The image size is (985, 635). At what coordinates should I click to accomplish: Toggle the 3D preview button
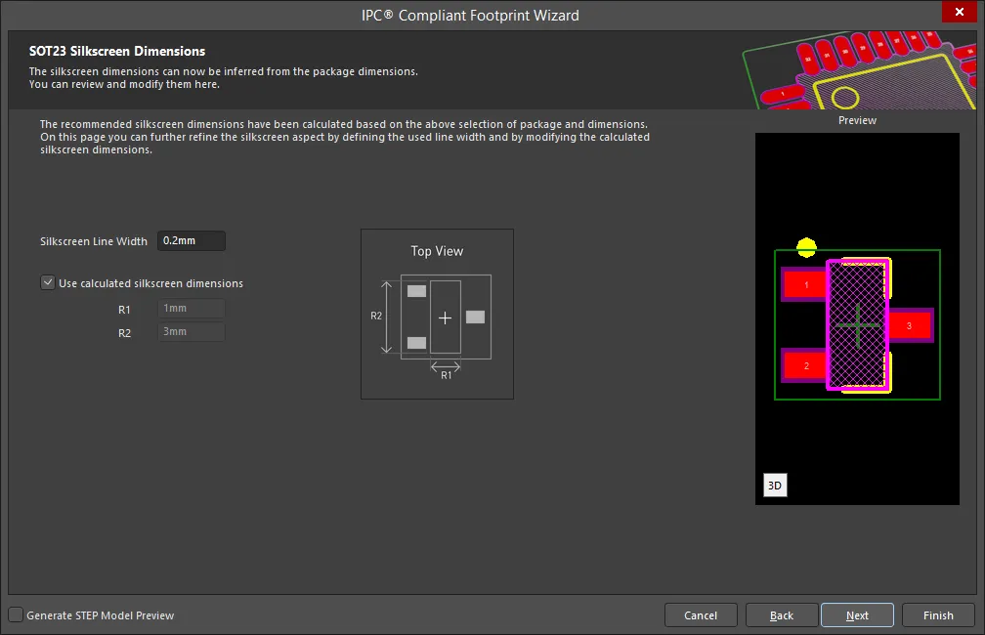point(775,485)
